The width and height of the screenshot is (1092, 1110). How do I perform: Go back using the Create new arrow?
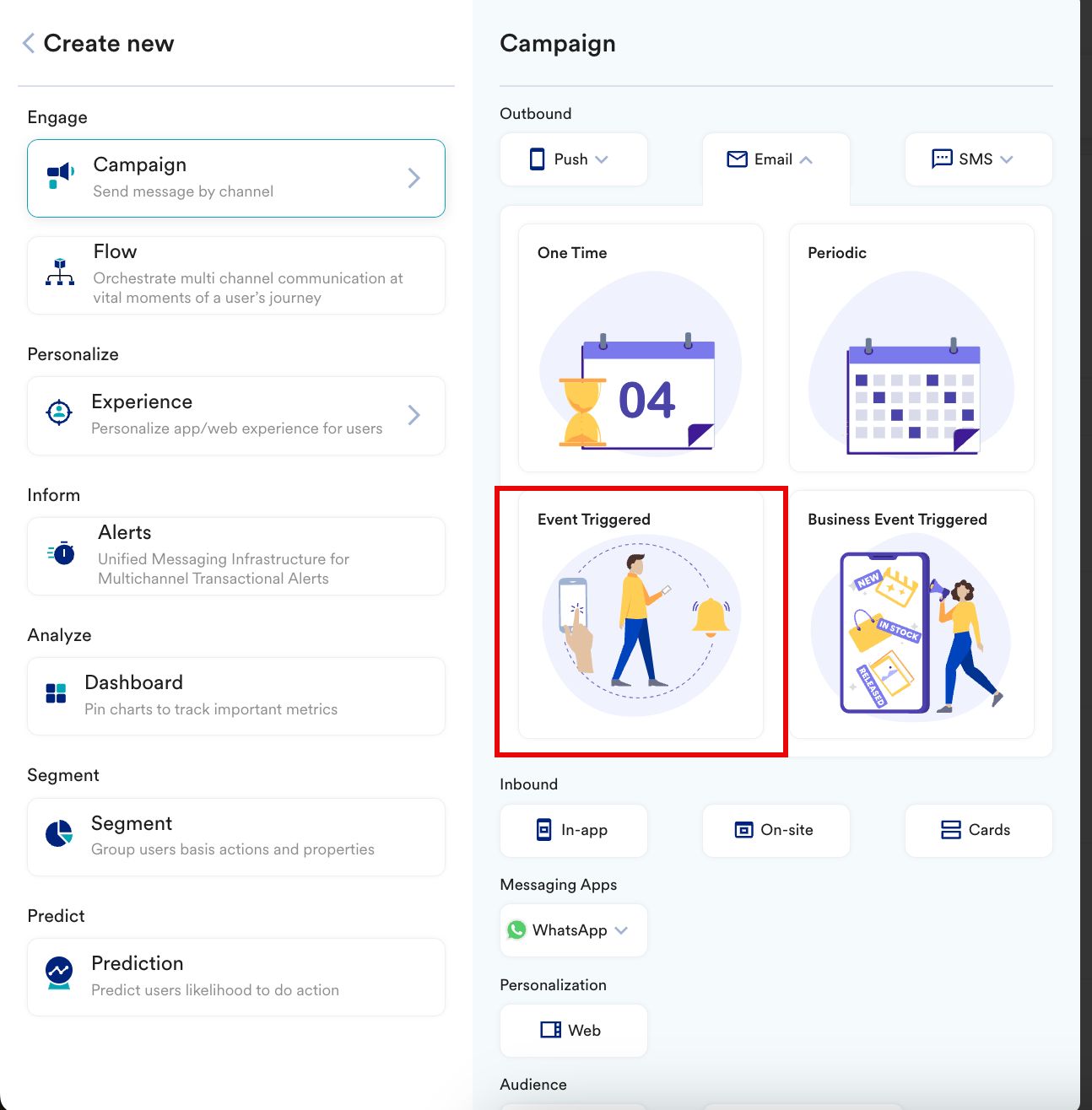(29, 43)
